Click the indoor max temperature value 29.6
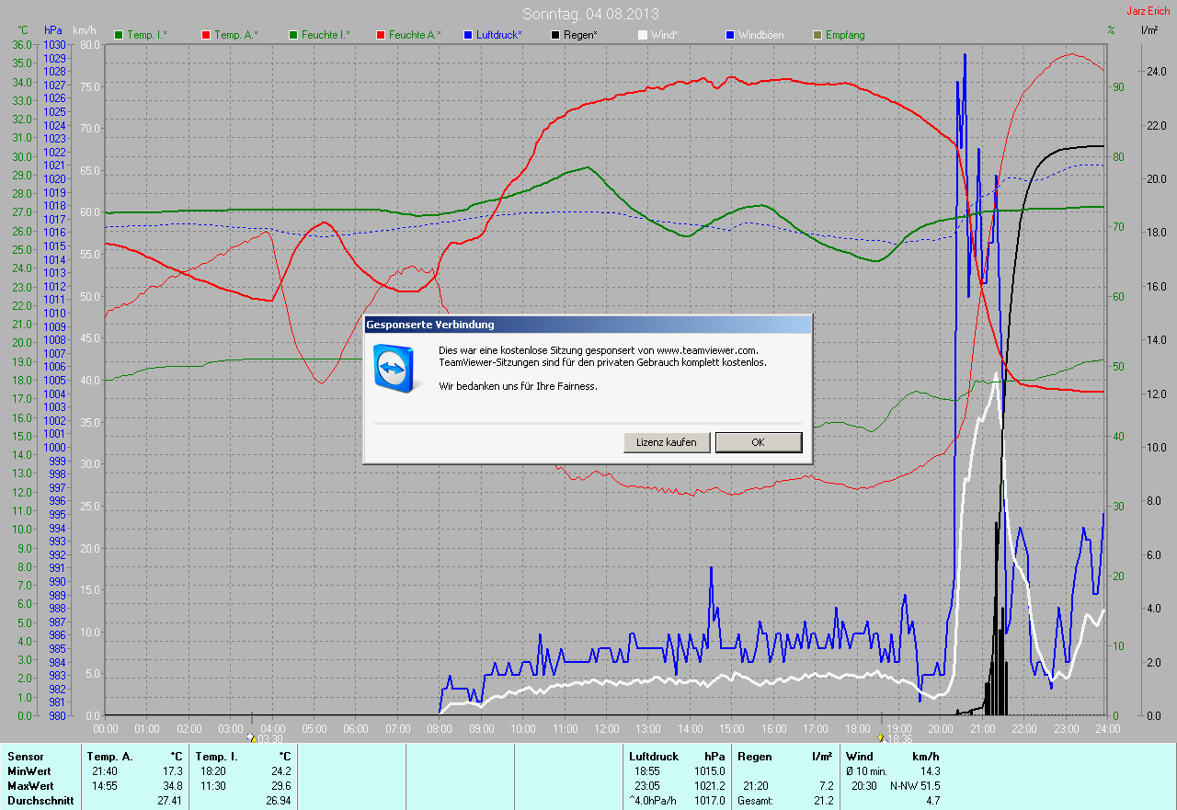 [x=280, y=786]
